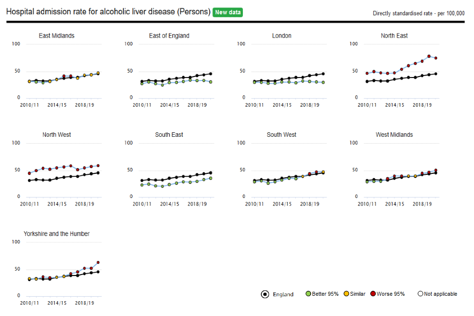Click the red Worse 95% legend dot
This screenshot has height=316, width=474.
point(373,294)
